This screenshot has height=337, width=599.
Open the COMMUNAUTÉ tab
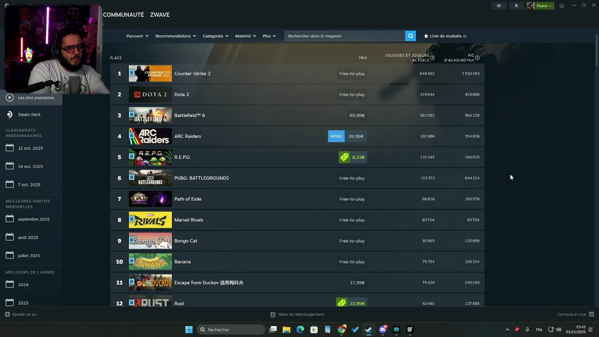pyautogui.click(x=123, y=15)
